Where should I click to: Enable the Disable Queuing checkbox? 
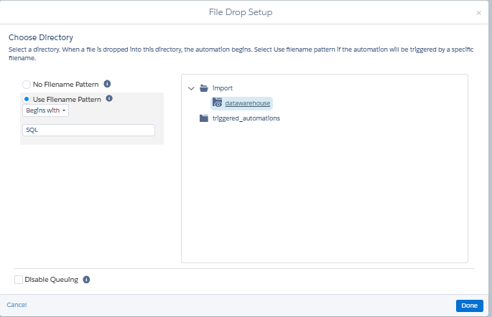[19, 279]
